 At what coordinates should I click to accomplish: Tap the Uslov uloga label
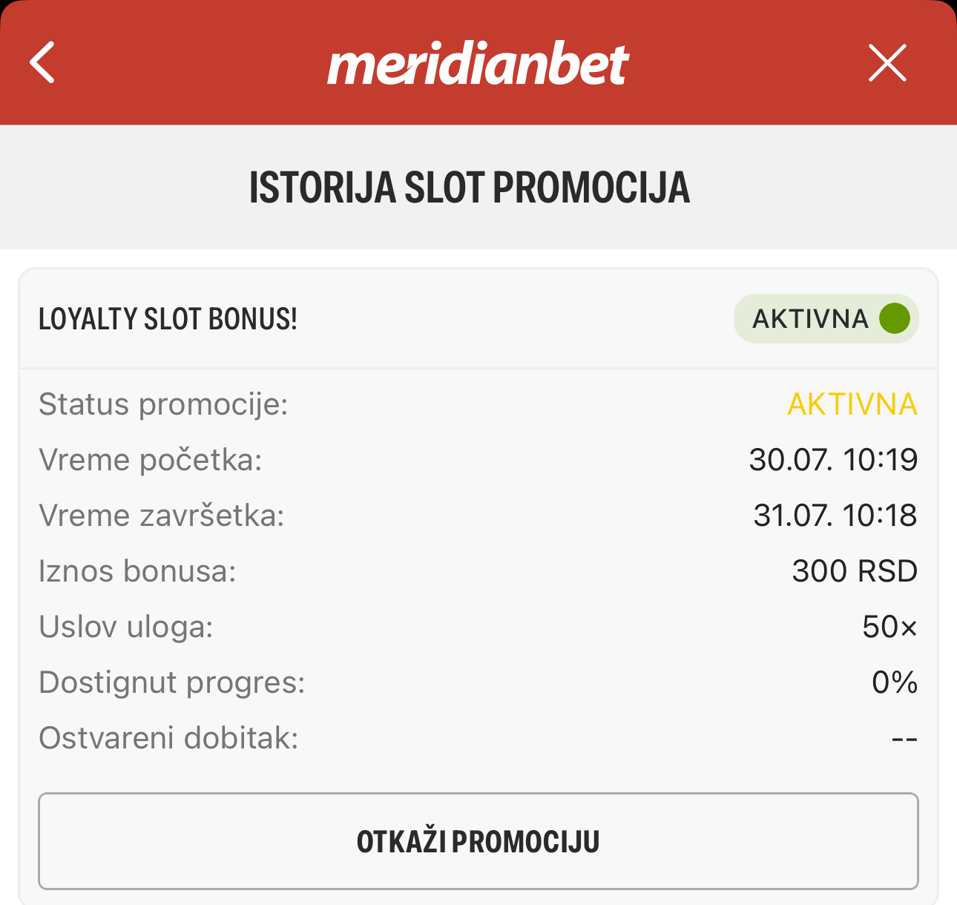pos(126,628)
